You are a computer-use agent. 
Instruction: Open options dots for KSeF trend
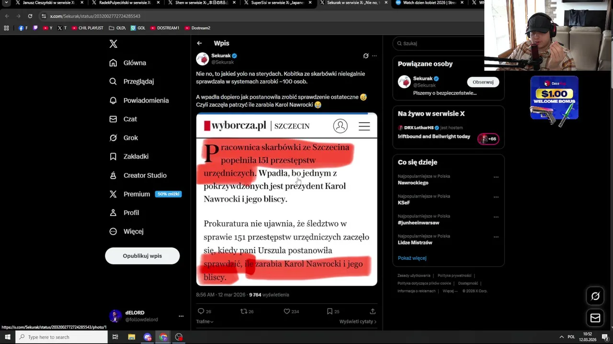click(x=496, y=197)
